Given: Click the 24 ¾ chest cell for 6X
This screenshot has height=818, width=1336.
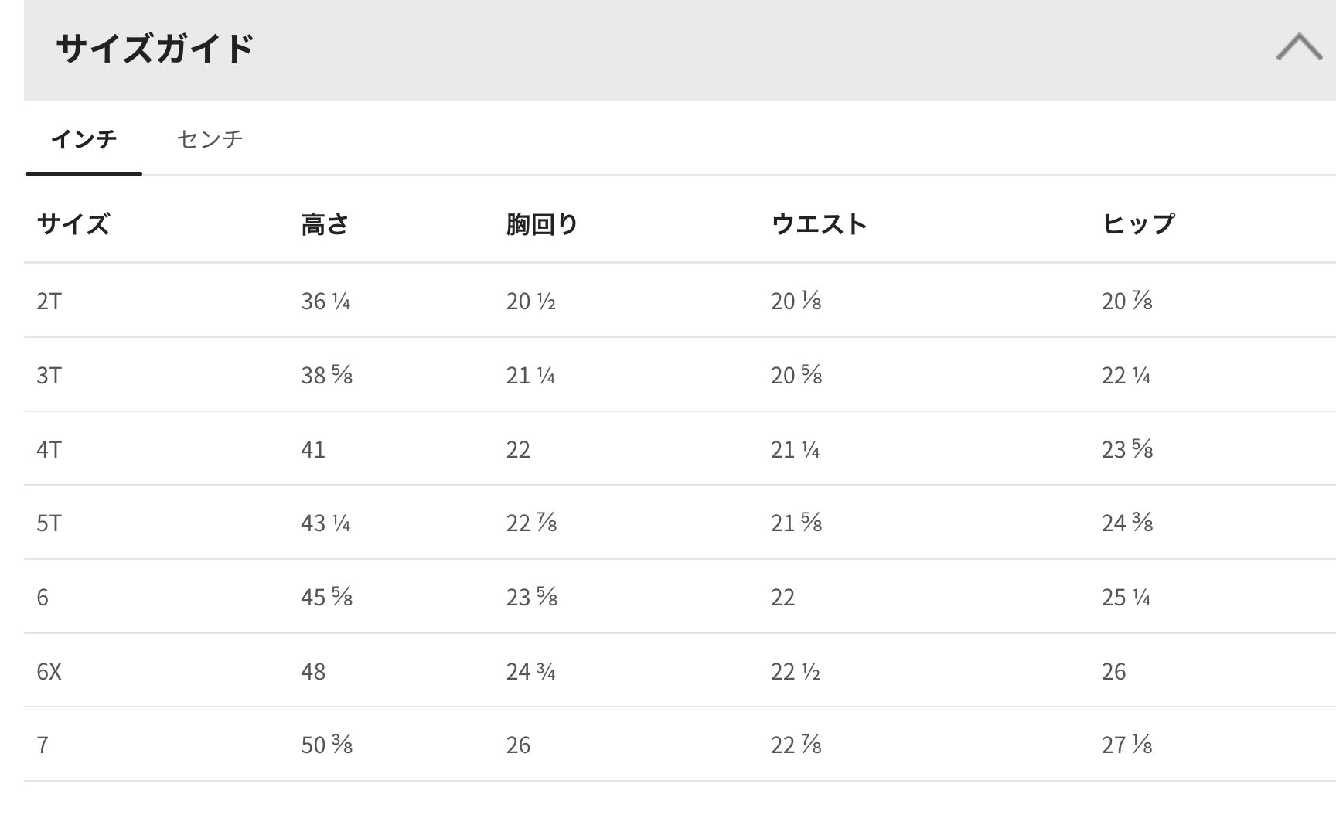Looking at the screenshot, I should click(x=531, y=671).
